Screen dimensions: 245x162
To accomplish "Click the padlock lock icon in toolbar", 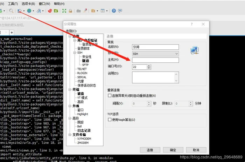I will (x=70, y=11).
